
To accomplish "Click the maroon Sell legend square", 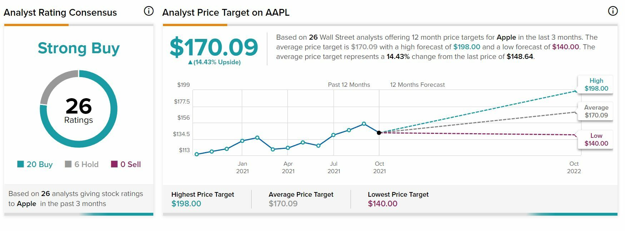I will click(114, 164).
